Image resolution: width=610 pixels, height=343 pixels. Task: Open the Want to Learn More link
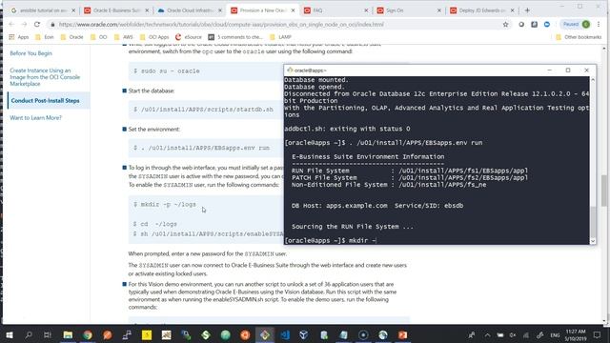[36, 118]
